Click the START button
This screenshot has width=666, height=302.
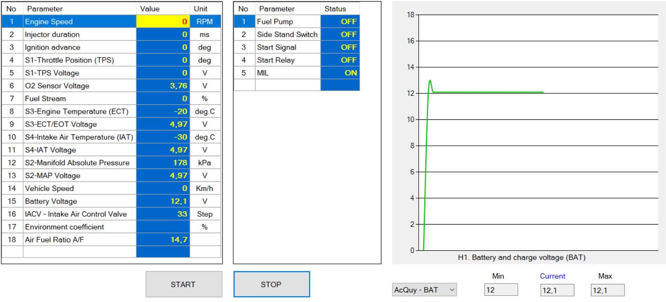[184, 284]
